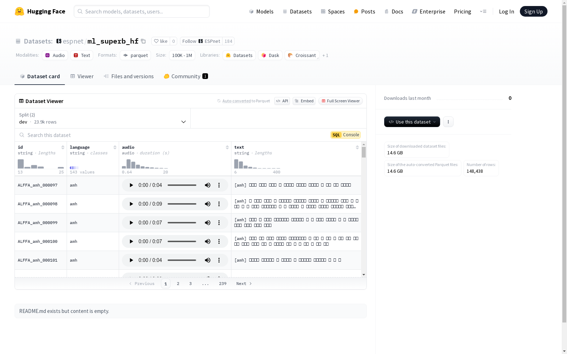Expand the Split dev dropdown

[x=103, y=118]
